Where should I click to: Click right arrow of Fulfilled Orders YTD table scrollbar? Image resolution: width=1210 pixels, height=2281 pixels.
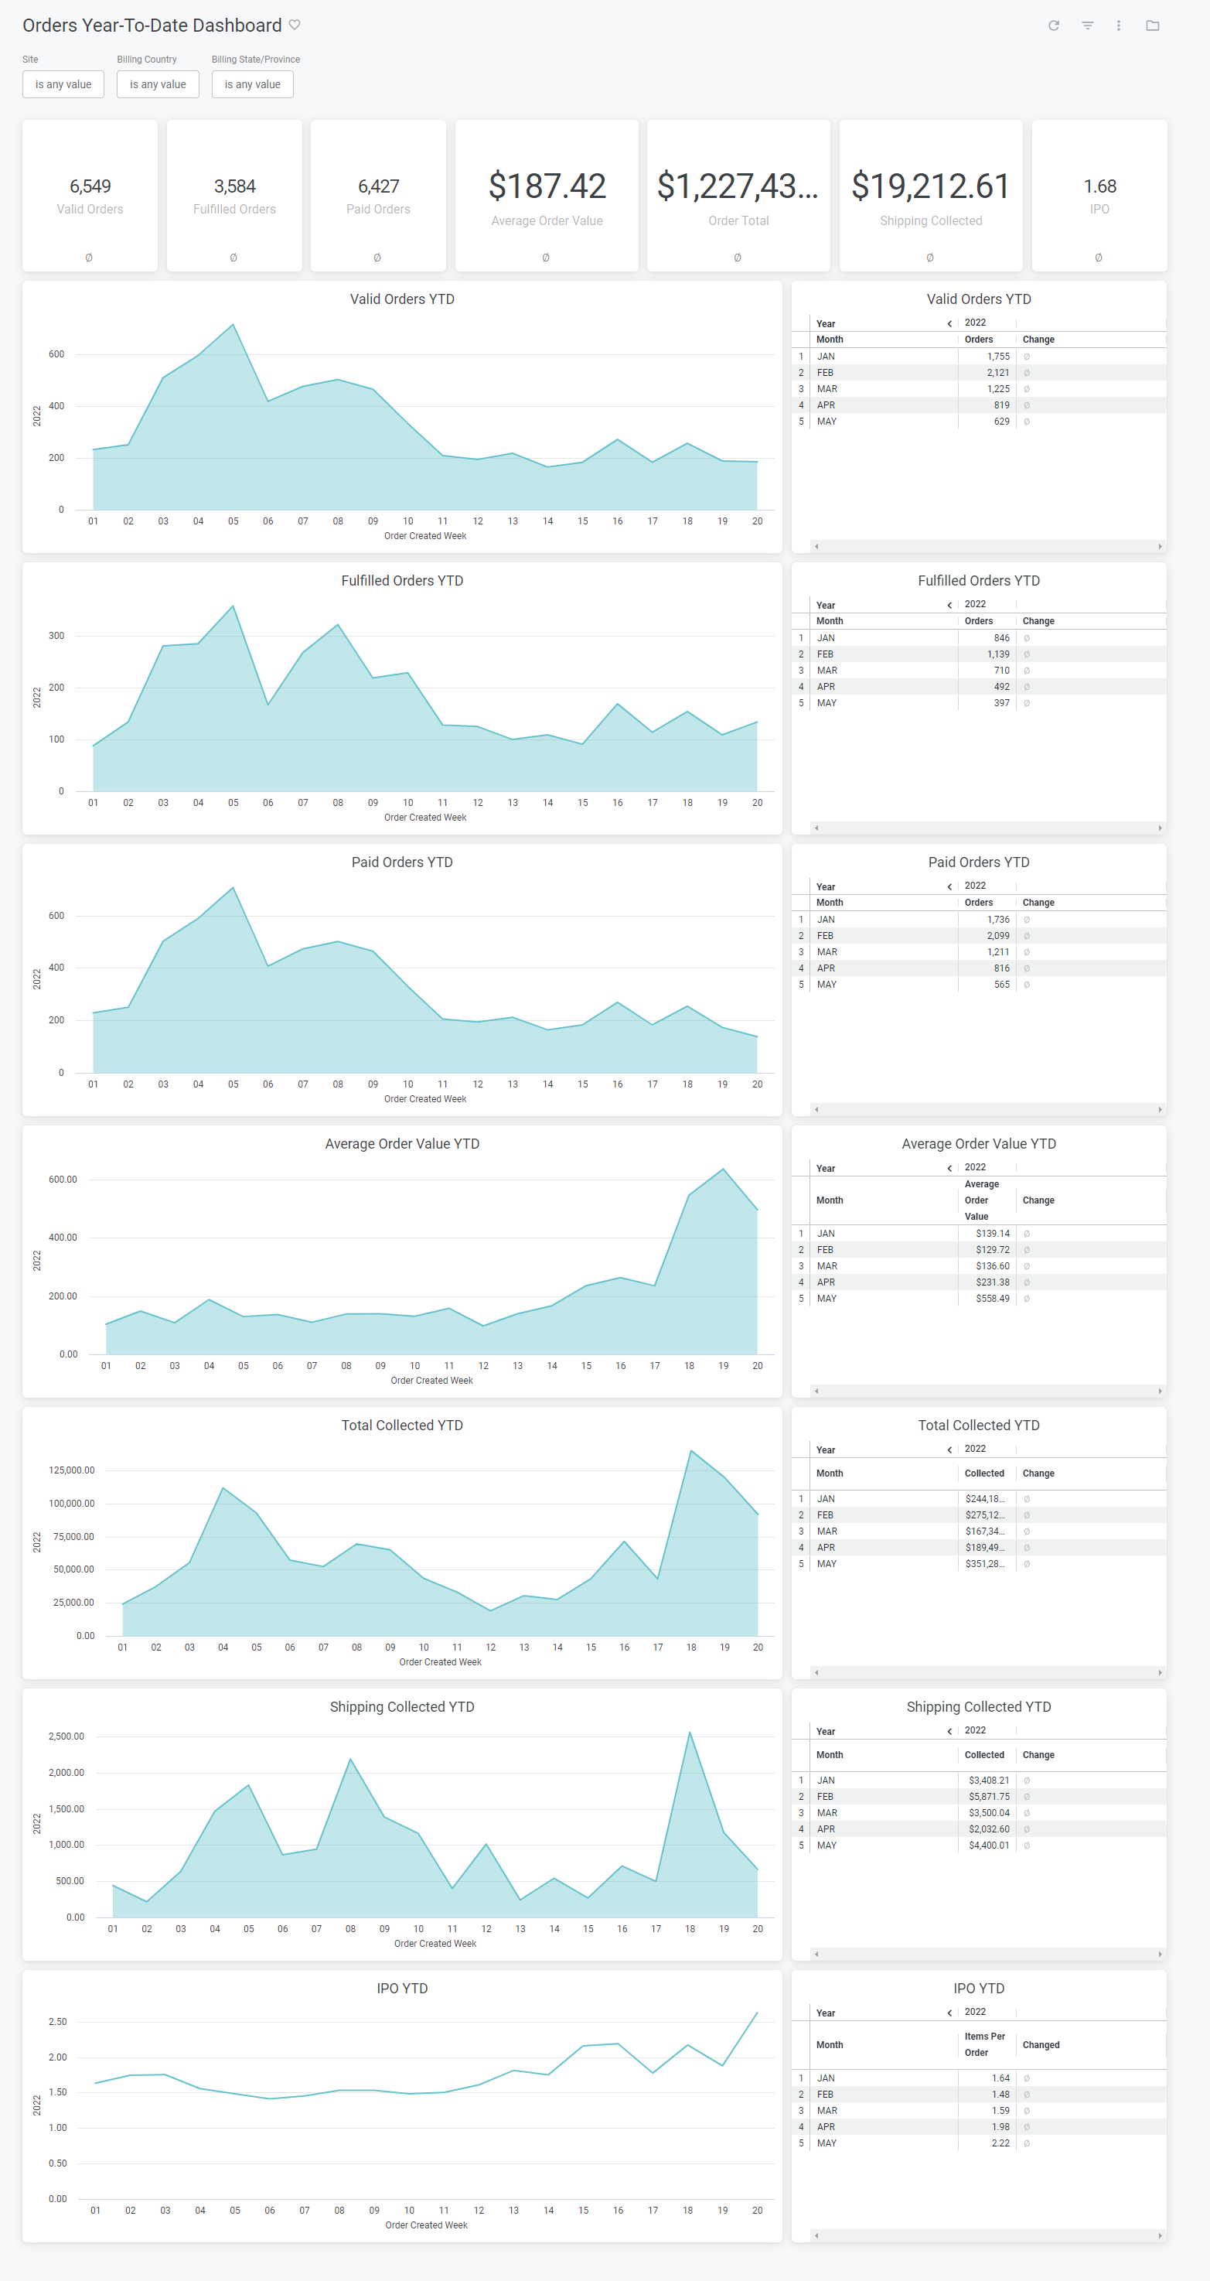click(x=1160, y=828)
